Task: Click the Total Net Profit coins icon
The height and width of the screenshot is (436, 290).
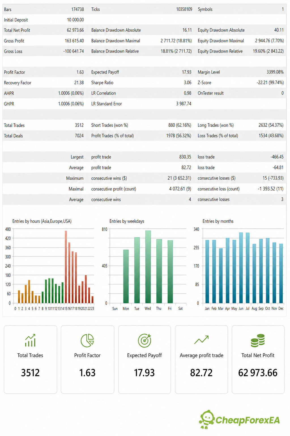Action: [258, 340]
